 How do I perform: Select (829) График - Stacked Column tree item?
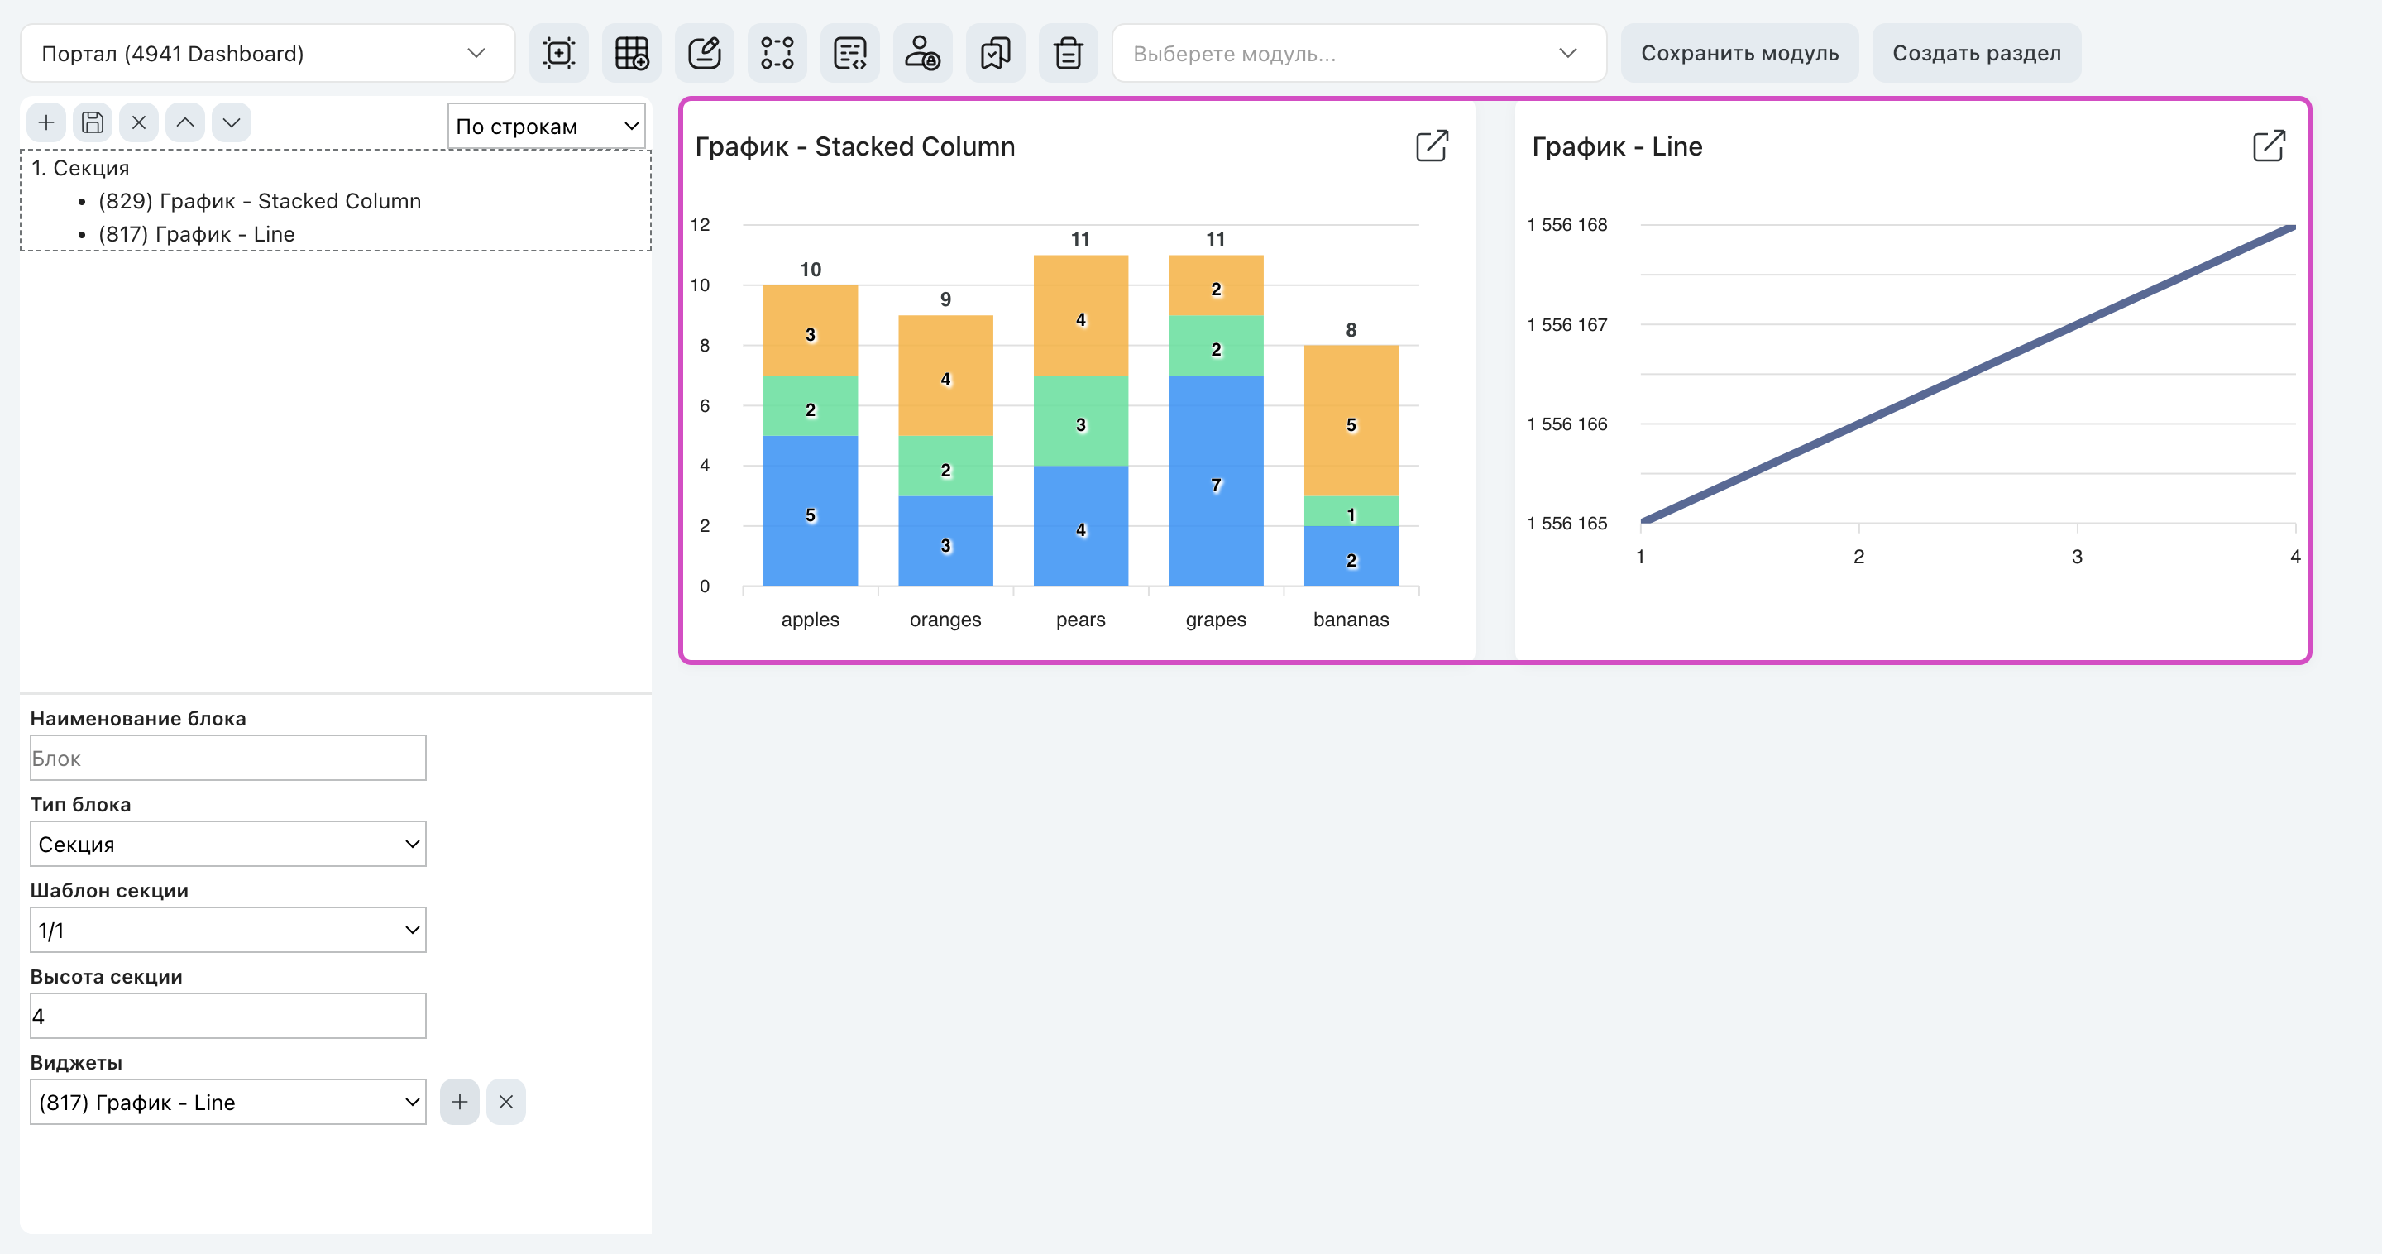[260, 201]
